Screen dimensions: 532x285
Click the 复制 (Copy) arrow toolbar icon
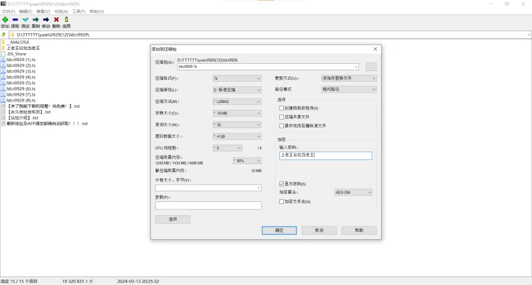(x=35, y=20)
